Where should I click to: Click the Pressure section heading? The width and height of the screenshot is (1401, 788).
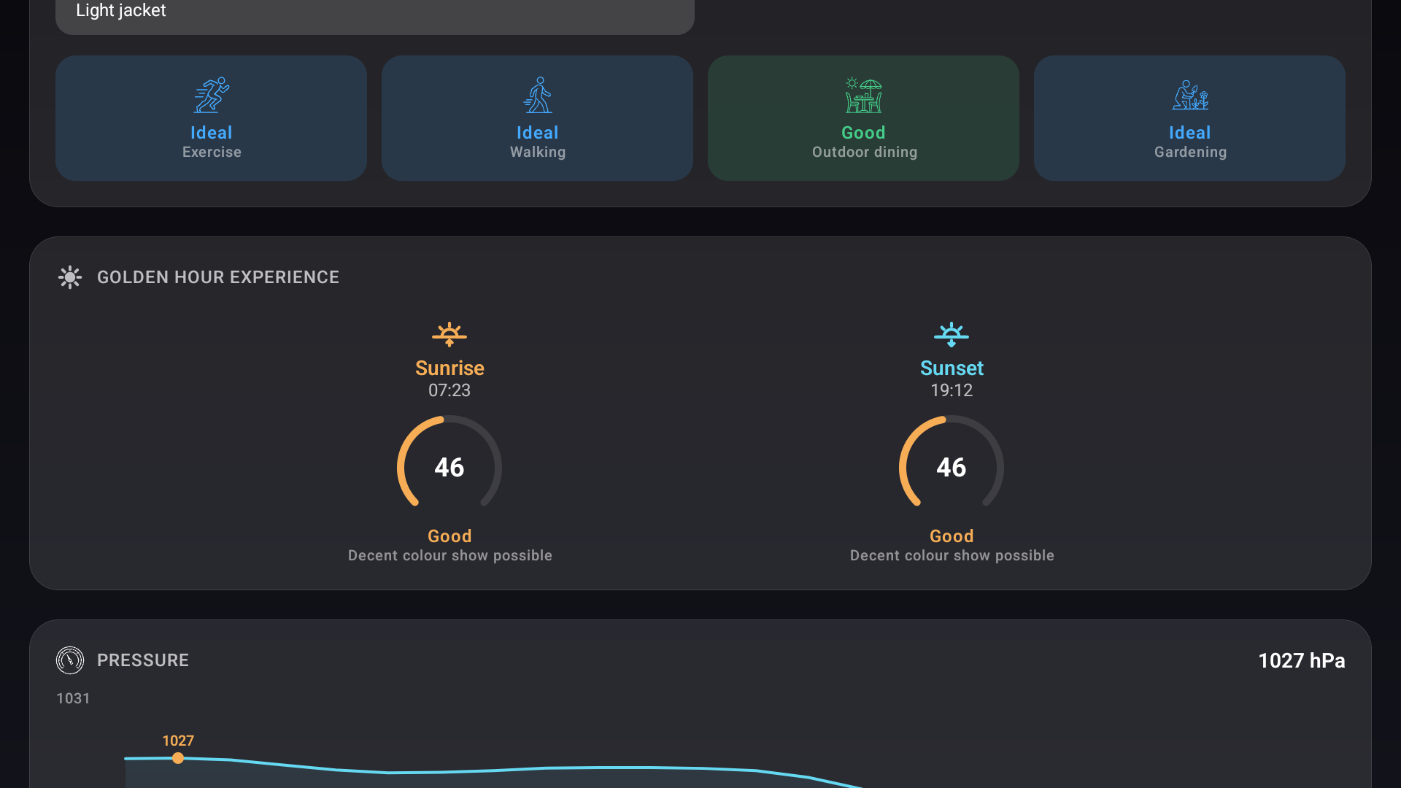pyautogui.click(x=143, y=660)
